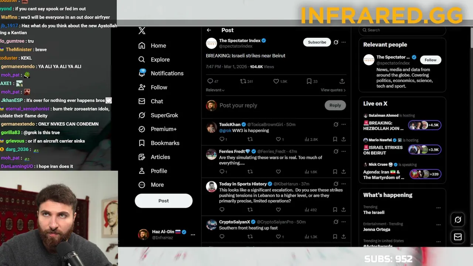Join Sulaiman Ahmed's live space +4.5K

click(425, 125)
